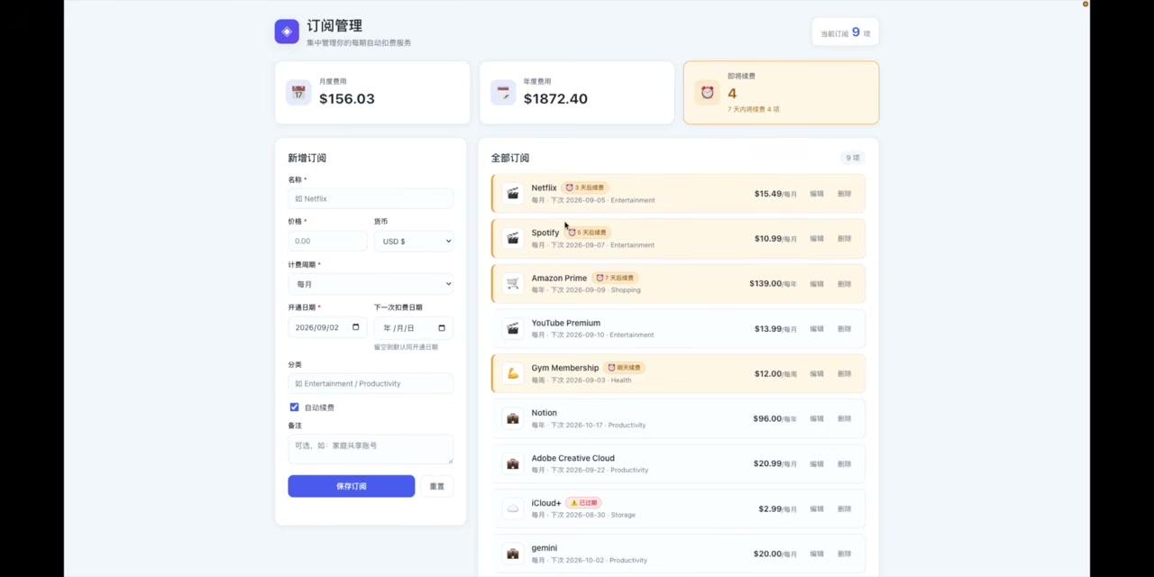This screenshot has width=1154, height=577.
Task: Click the YouTube Premium clapperboard icon
Action: [513, 328]
